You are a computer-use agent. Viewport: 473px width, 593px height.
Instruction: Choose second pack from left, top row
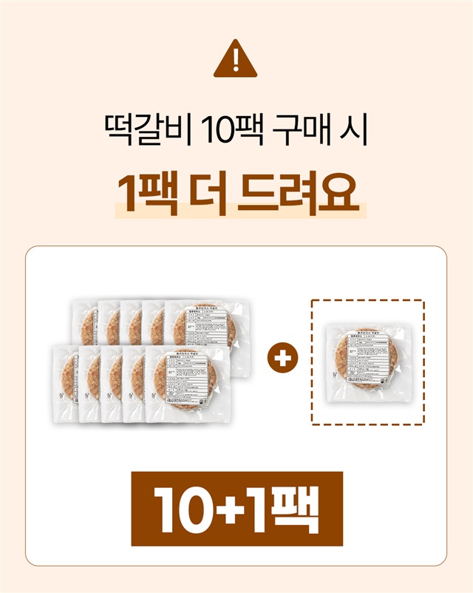coord(109,322)
